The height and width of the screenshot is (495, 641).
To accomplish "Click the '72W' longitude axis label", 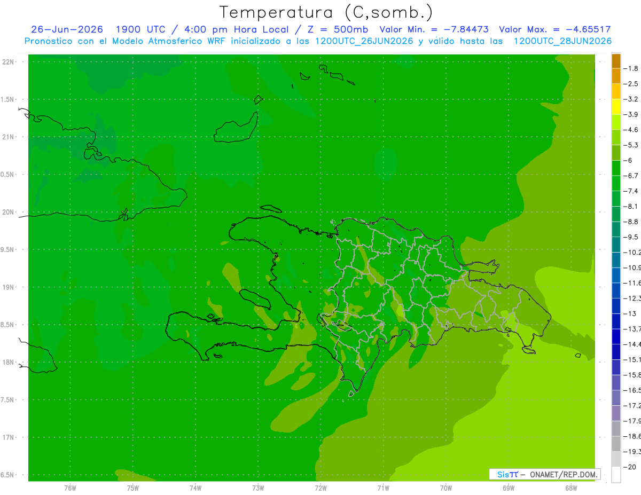I will 320,488.
